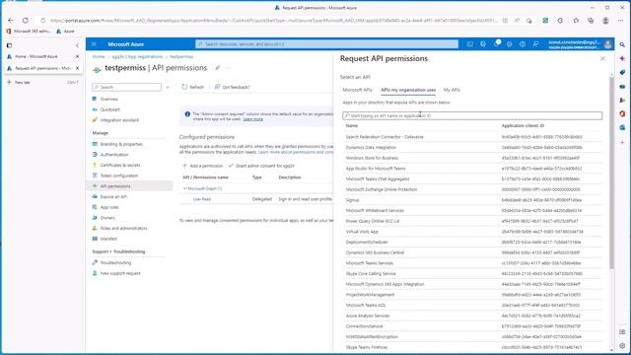Open Azure portal settings gear
The image size is (631, 355).
[x=510, y=44]
